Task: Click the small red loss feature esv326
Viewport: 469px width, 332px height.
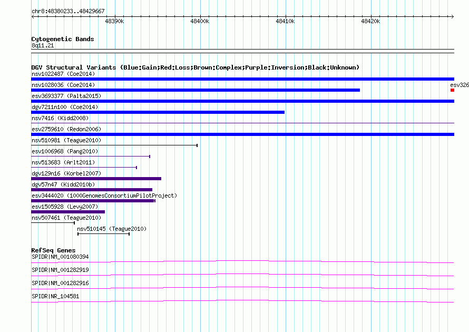Action: [x=453, y=90]
